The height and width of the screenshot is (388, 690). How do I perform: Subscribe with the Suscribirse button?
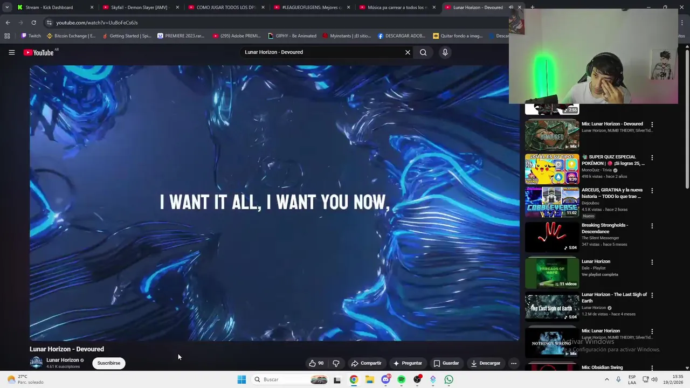point(109,363)
